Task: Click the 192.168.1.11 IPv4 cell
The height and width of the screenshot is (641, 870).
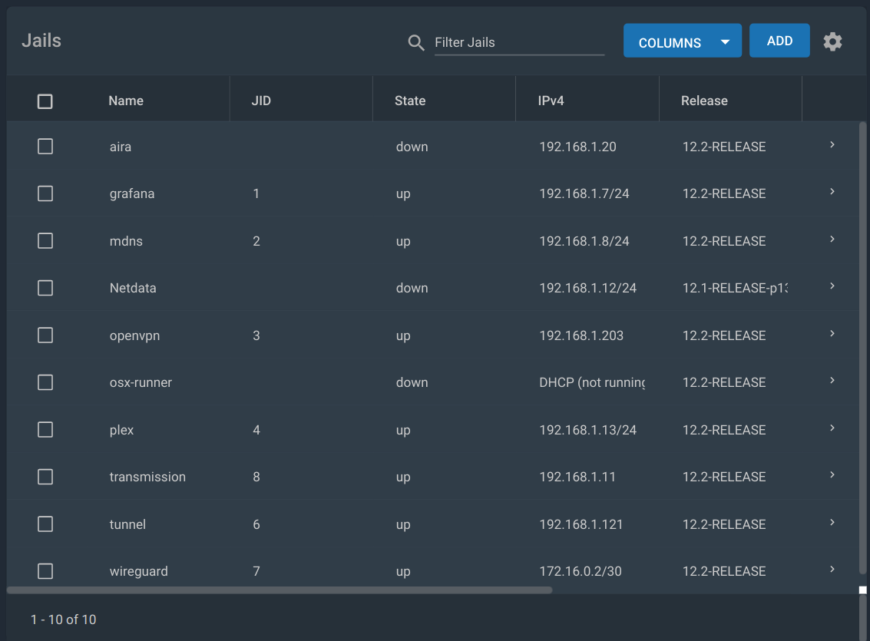Action: [x=577, y=477]
